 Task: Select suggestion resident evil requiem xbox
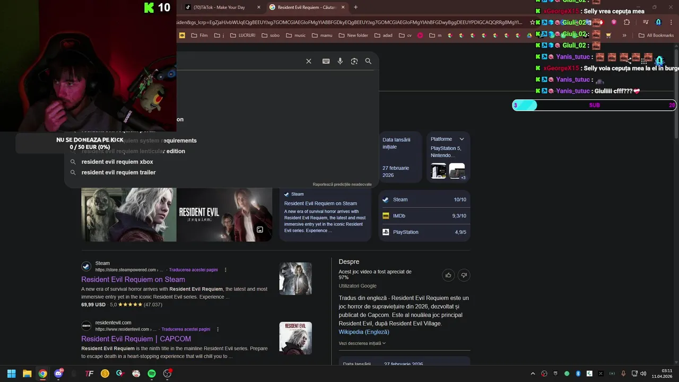click(x=117, y=162)
